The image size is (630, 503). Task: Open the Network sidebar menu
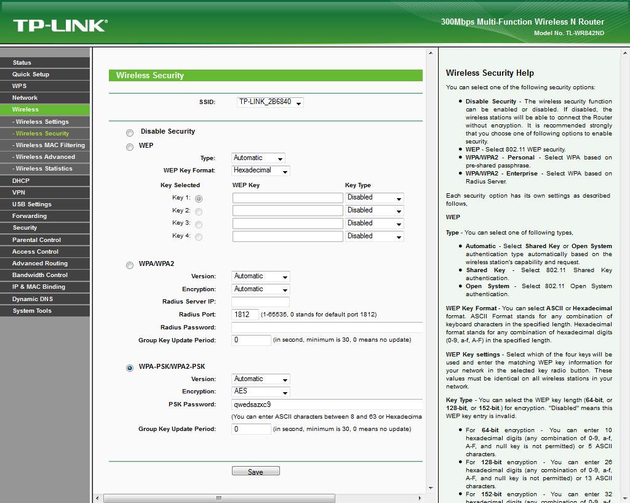[45, 98]
